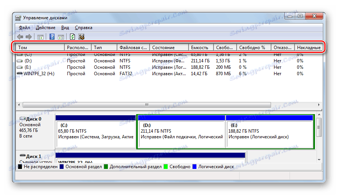Screen dimensions: 338x195
Task: Select the (E:) volume name in list
Action: coord(28,67)
